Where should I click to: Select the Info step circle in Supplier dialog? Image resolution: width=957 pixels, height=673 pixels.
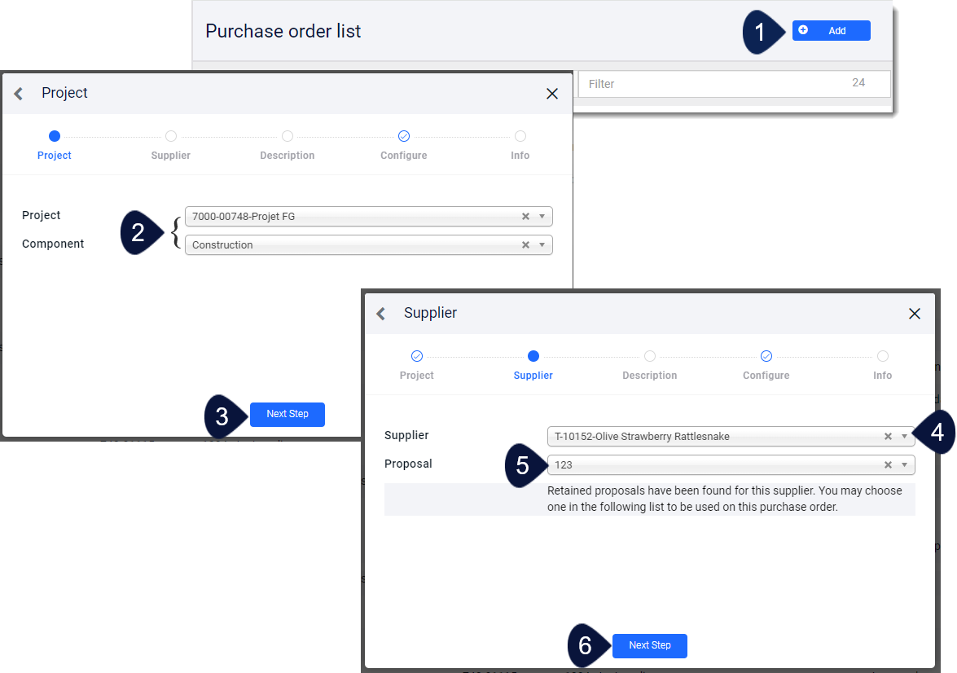(x=883, y=356)
